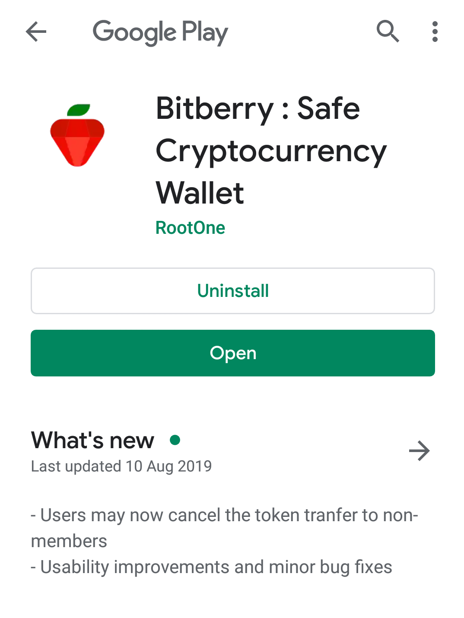Launch the app with Open button
This screenshot has width=464, height=618.
tap(233, 353)
